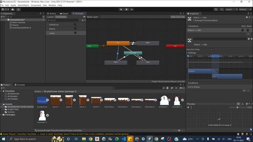Open version control settings icon in toolbar

coord(19,9)
